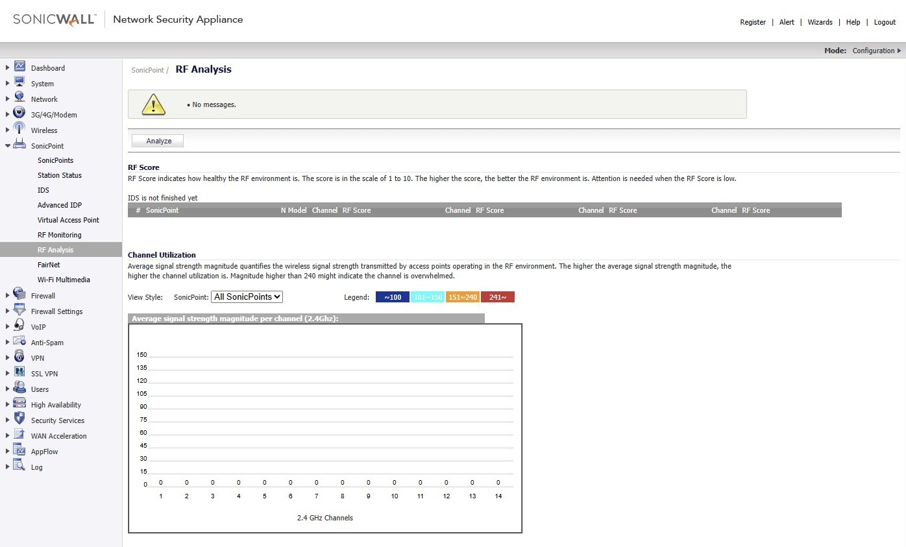Viewport: 906px width, 547px height.
Task: Click the SonicPoint breadcrumb link
Action: coord(148,70)
